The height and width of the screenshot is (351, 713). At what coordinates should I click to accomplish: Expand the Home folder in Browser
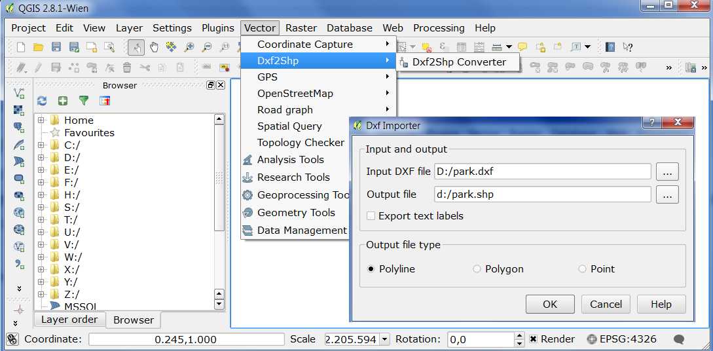[41, 120]
